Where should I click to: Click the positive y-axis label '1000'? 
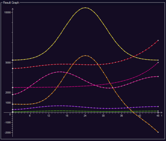click(8, 103)
